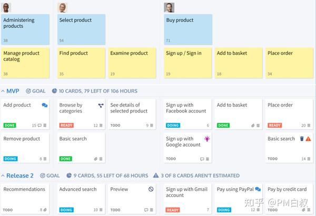Click the warning triangle on Basic search card

308,139
